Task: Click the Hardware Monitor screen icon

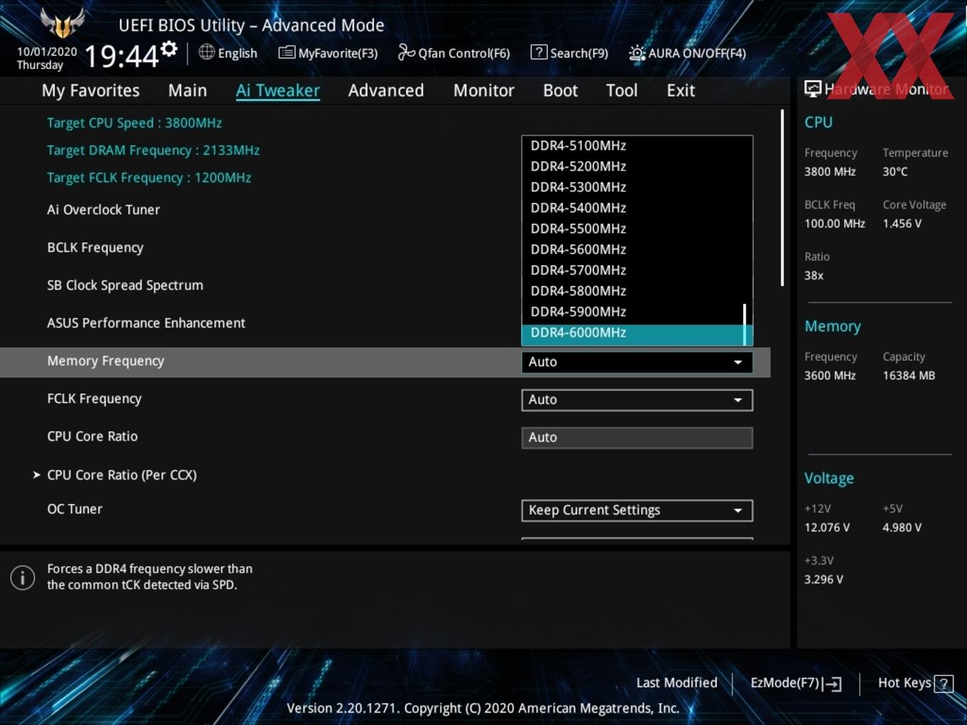Action: click(x=813, y=89)
